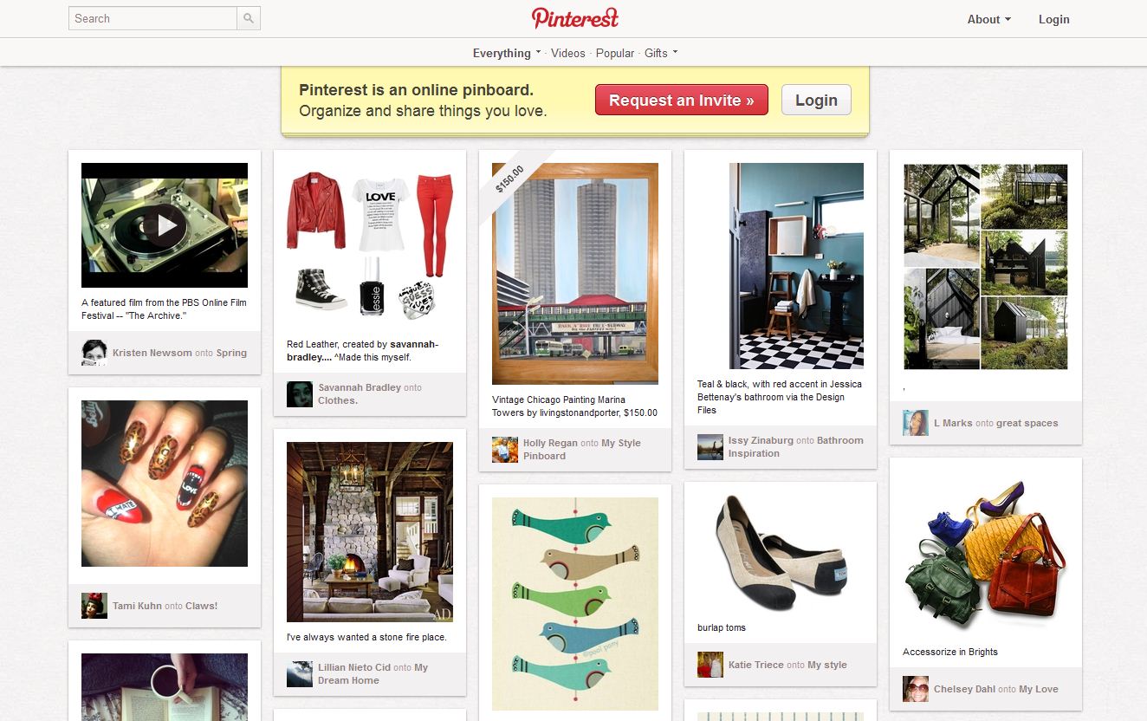The width and height of the screenshot is (1147, 721).
Task: Open Chelsey Dahl's profile avatar
Action: [x=916, y=689]
